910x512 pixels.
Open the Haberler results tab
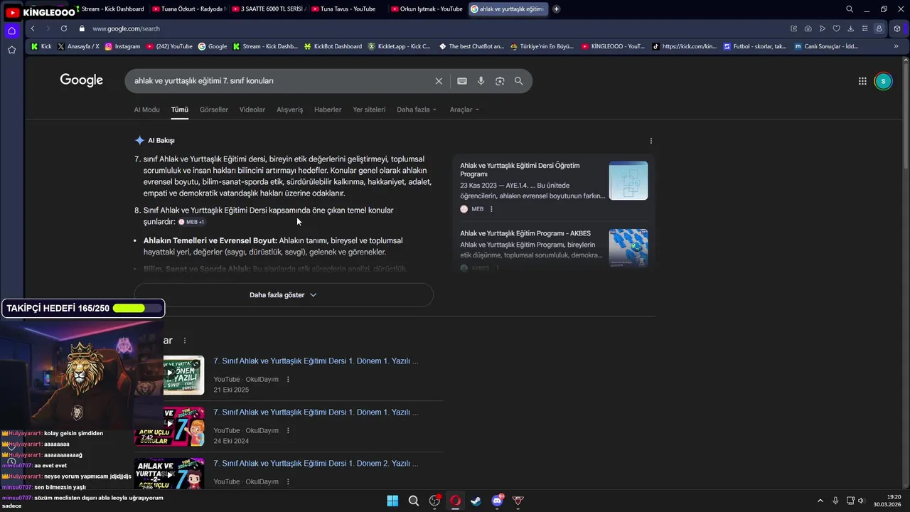328,110
